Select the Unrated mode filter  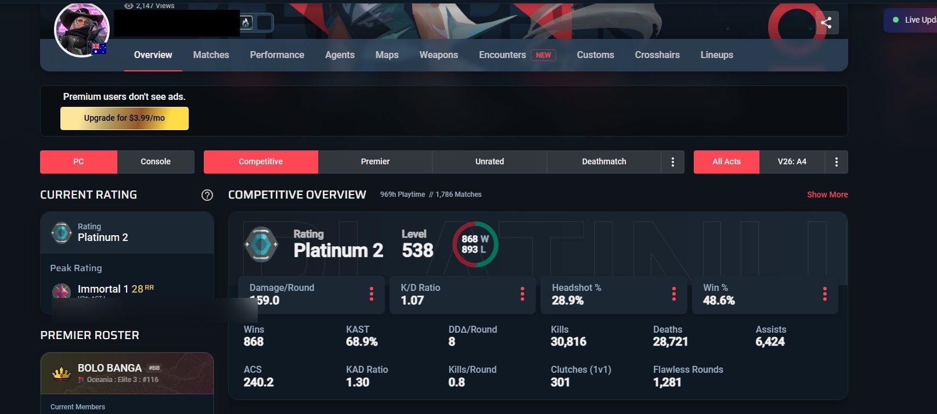coord(489,162)
